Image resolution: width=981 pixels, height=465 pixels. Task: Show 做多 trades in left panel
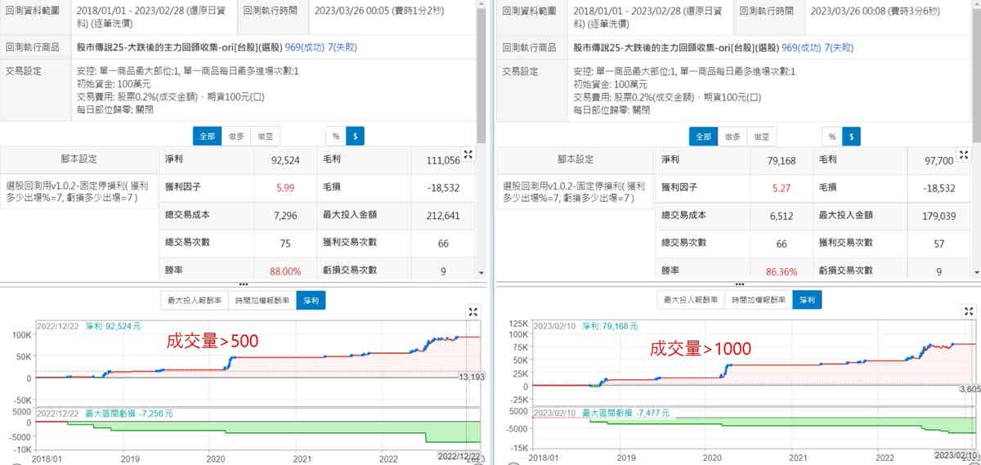(236, 136)
